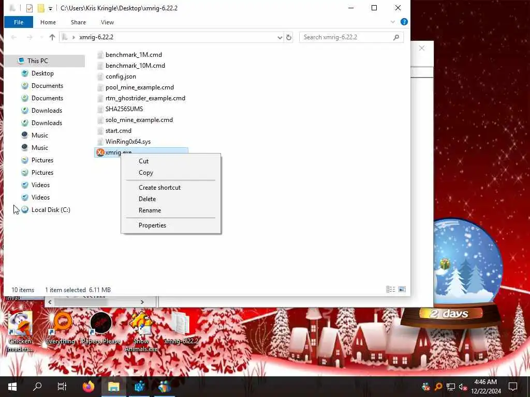This screenshot has width=530, height=397.
Task: Select Desktop in navigation pane
Action: 42,73
